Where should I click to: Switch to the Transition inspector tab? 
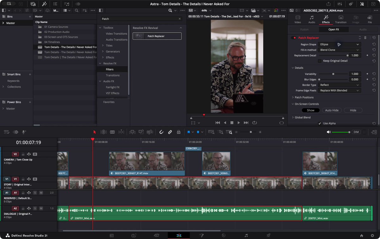[341, 19]
